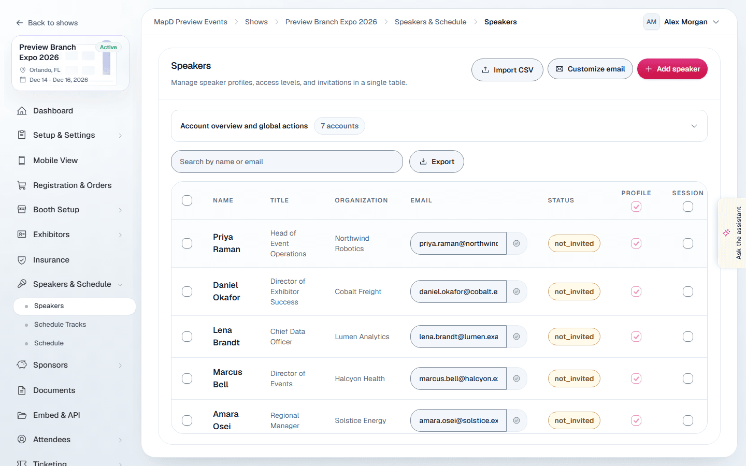This screenshot has height=466, width=746.
Task: Click the Speakers & Schedule microphone icon
Action: click(x=22, y=284)
